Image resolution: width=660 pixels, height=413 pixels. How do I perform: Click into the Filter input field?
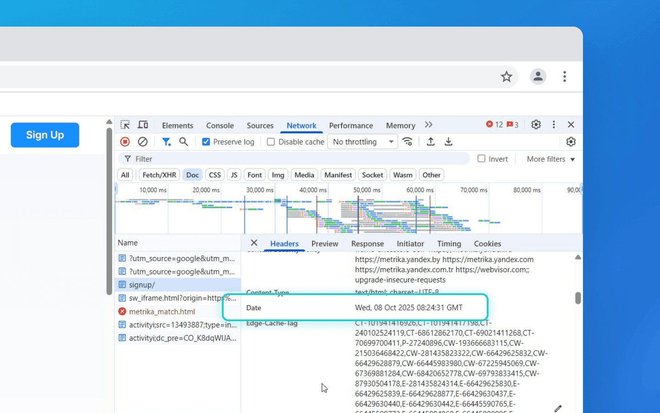click(294, 159)
